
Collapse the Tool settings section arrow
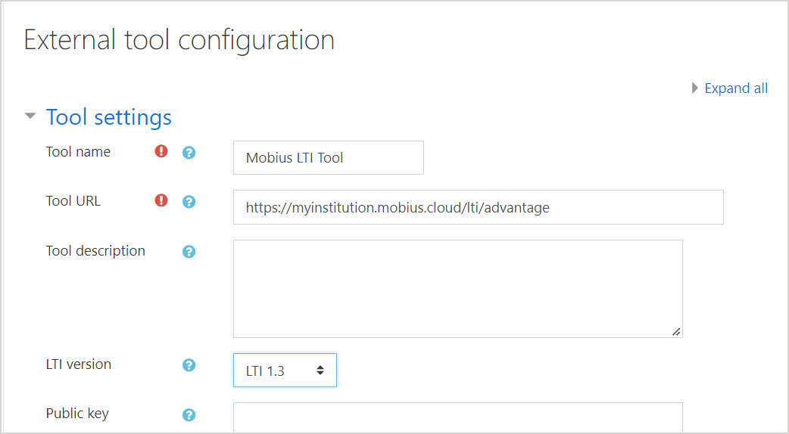pyautogui.click(x=30, y=117)
